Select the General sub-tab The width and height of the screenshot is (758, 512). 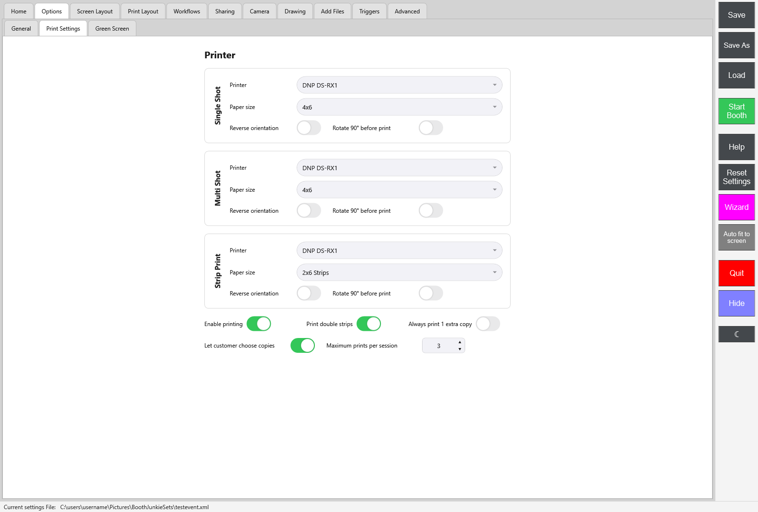tap(21, 28)
